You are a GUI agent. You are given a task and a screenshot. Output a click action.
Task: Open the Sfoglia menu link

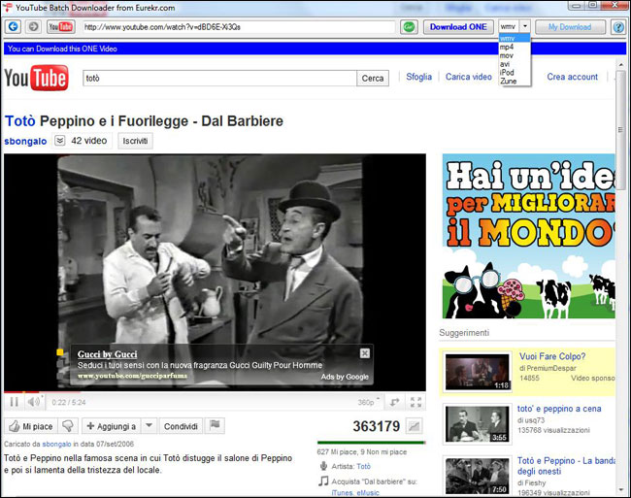coord(418,77)
